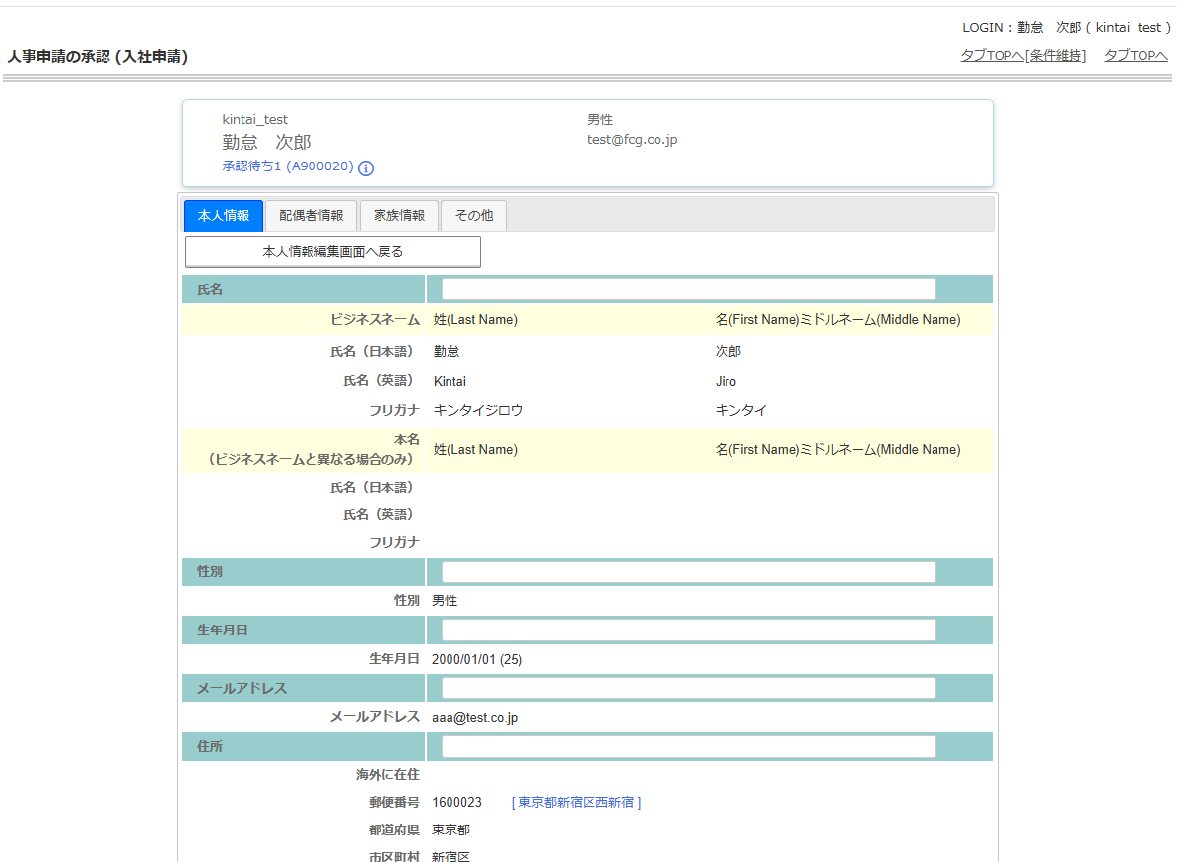Select the 家族情報 tab
Viewport: 1177px width, 862px height.
click(399, 216)
